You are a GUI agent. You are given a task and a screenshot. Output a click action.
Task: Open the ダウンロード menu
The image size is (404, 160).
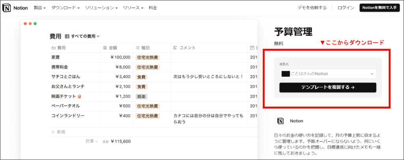(65, 8)
